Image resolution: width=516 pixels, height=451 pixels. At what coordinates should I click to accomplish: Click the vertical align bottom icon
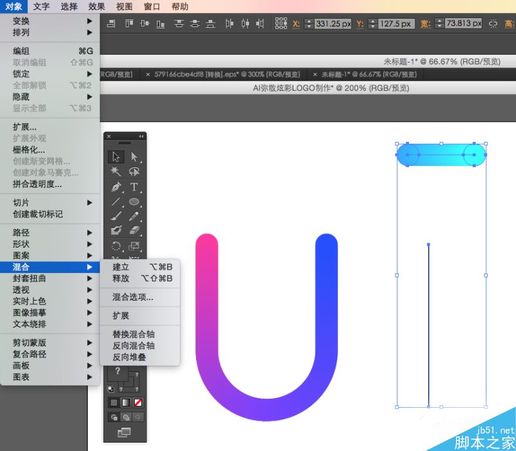tap(161, 23)
